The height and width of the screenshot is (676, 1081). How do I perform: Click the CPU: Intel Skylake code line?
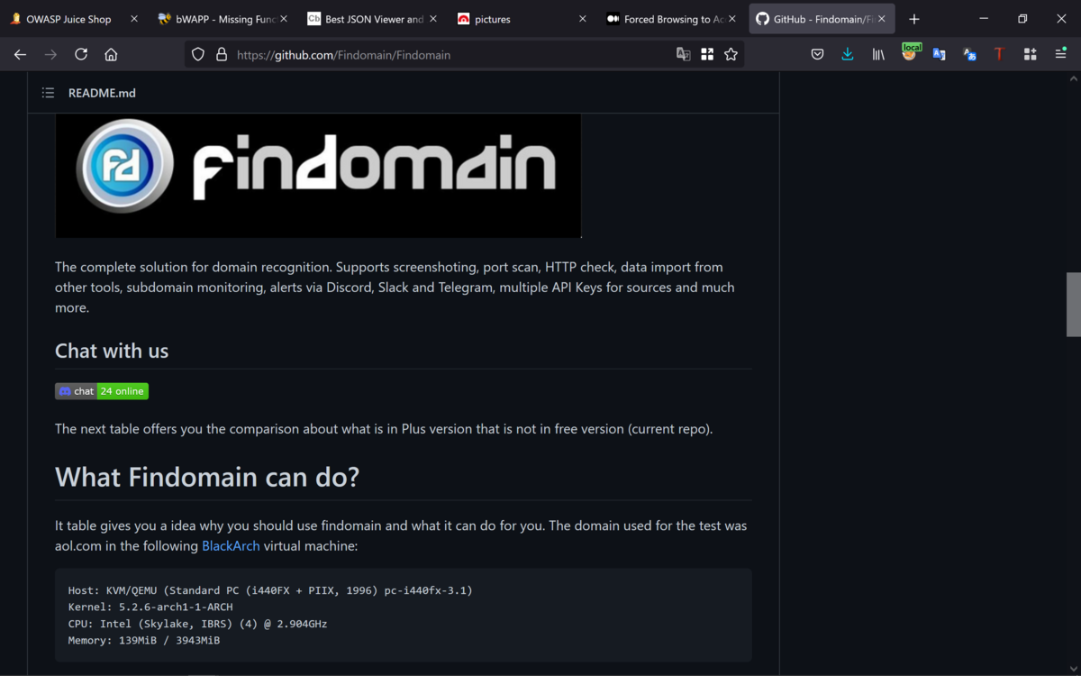point(198,624)
